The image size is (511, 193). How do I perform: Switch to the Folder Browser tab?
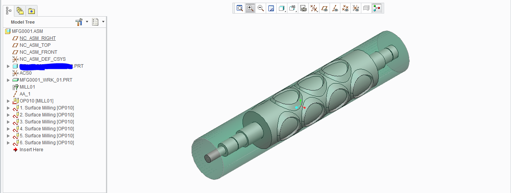(20, 10)
